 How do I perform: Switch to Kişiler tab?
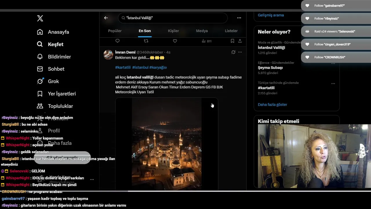point(173,31)
